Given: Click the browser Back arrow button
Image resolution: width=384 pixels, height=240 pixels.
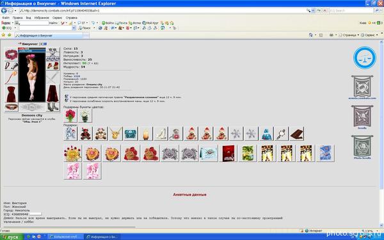Looking at the screenshot, I should tap(4, 10).
